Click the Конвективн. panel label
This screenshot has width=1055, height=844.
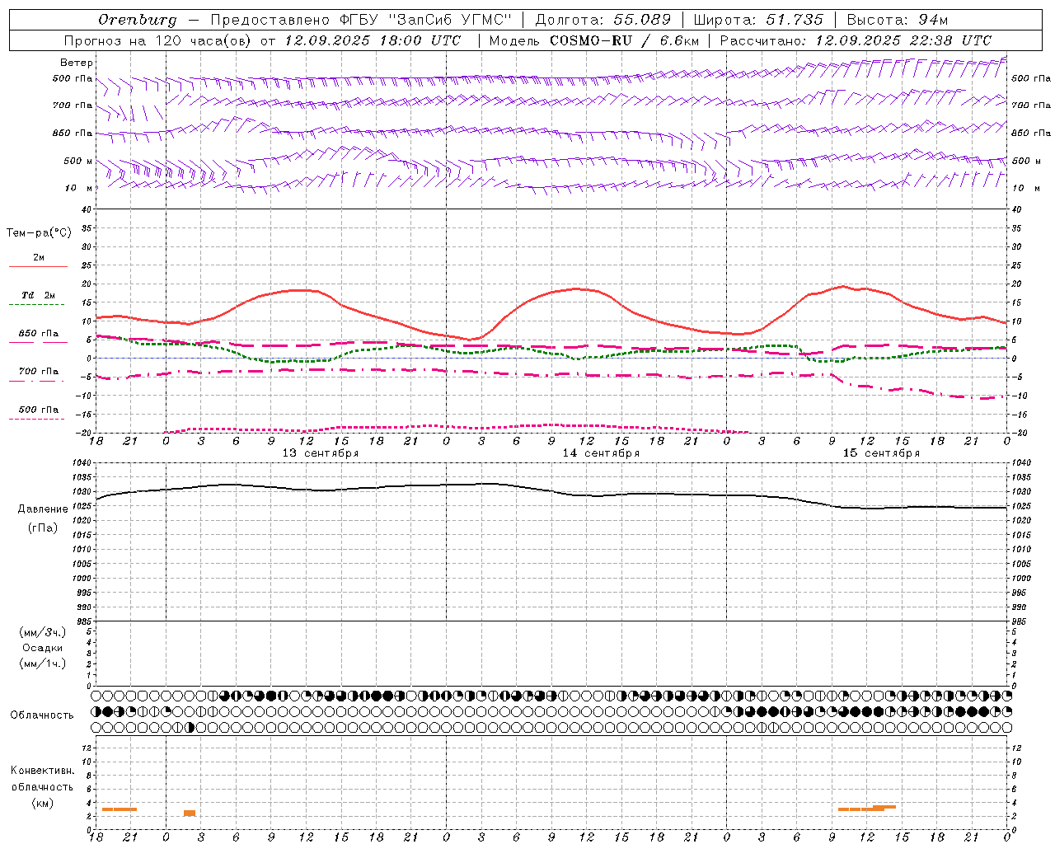42,771
